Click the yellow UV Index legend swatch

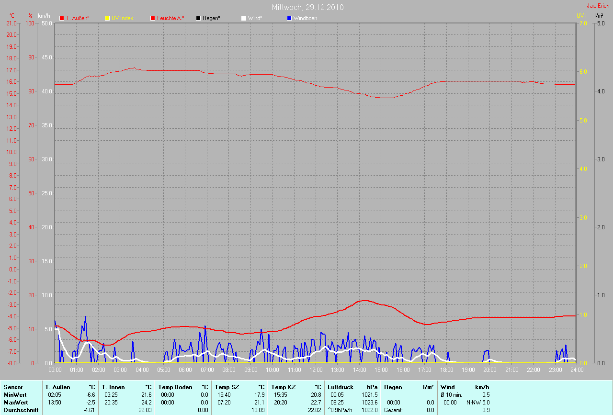(x=107, y=18)
